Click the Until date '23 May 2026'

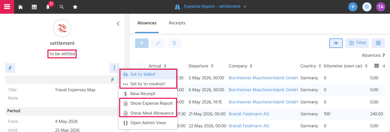tap(67, 130)
